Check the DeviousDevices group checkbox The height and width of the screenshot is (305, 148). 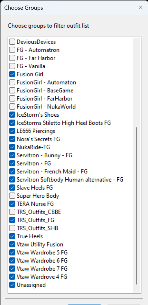[x=12, y=42]
